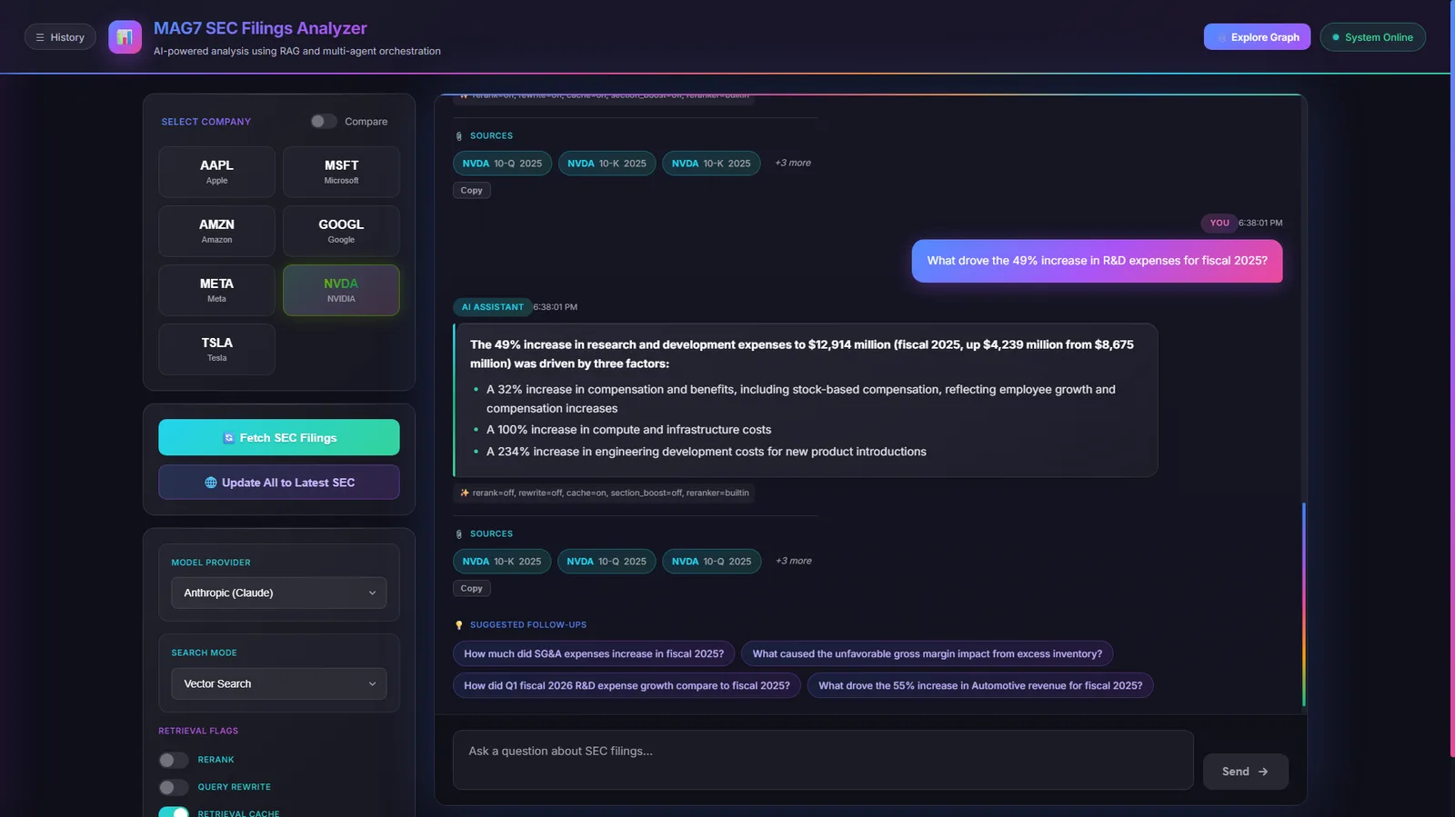Toggle the Query Rewrite flag
The width and height of the screenshot is (1455, 817).
174,787
